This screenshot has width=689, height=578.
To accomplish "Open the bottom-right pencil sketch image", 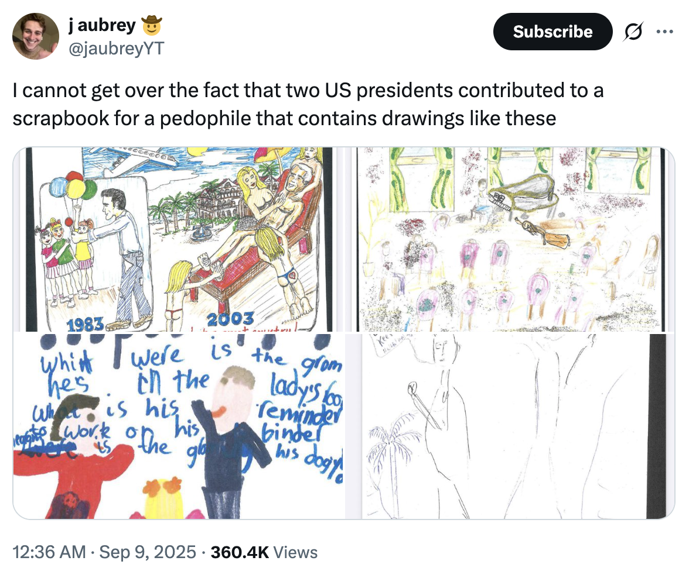I will pyautogui.click(x=510, y=426).
